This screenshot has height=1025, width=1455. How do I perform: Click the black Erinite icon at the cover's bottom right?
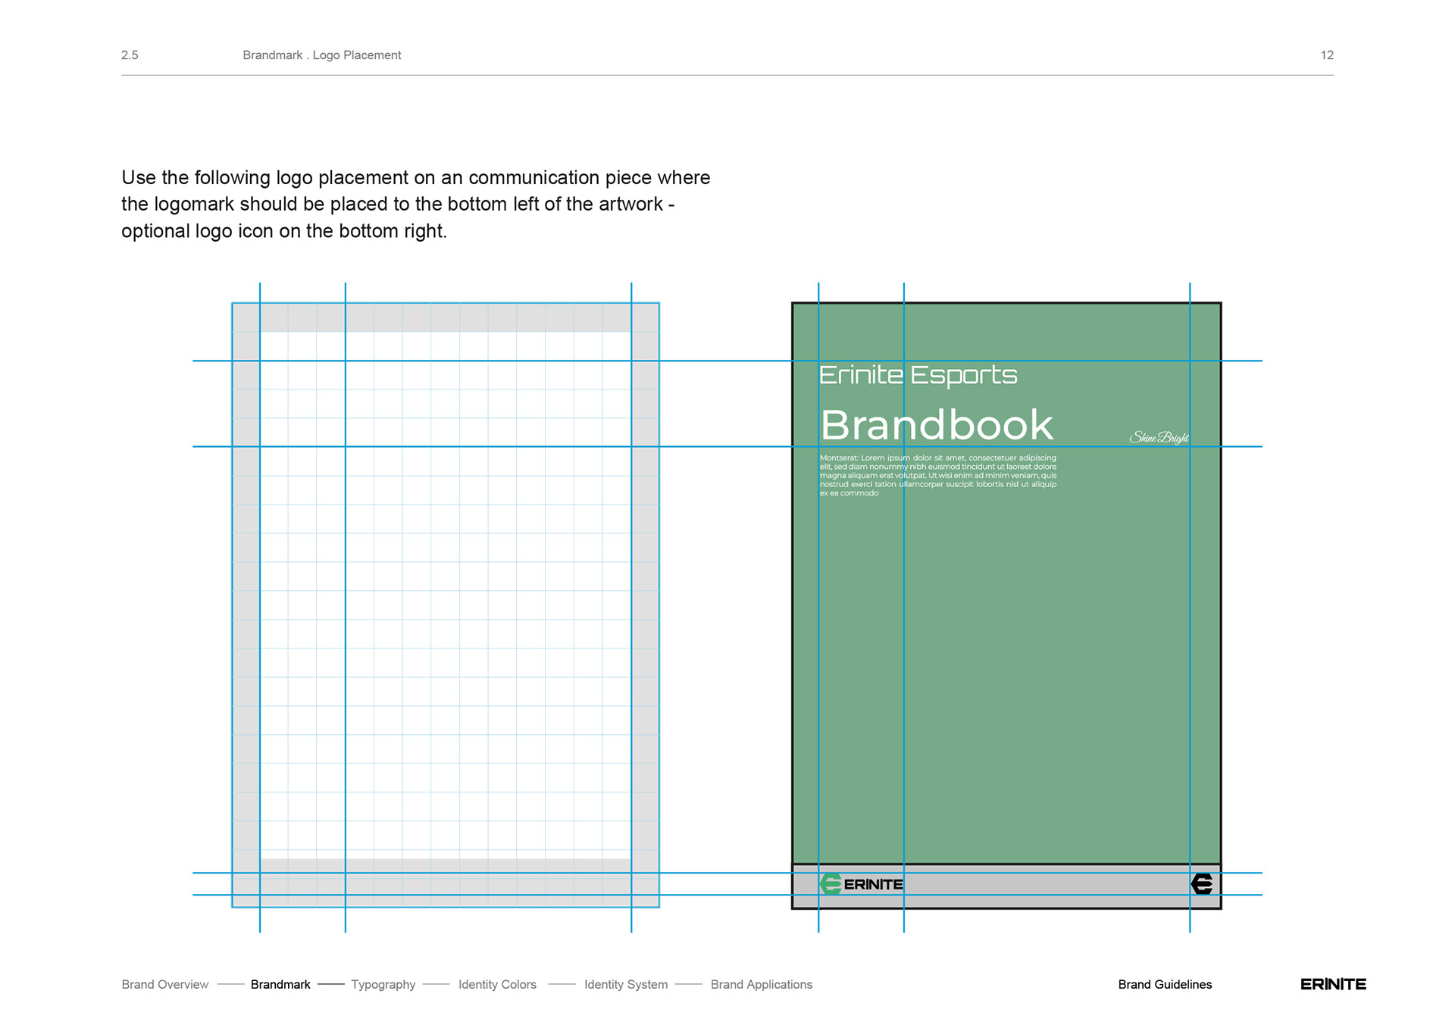point(1202,884)
